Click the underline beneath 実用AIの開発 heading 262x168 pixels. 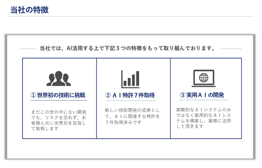pos(203,100)
